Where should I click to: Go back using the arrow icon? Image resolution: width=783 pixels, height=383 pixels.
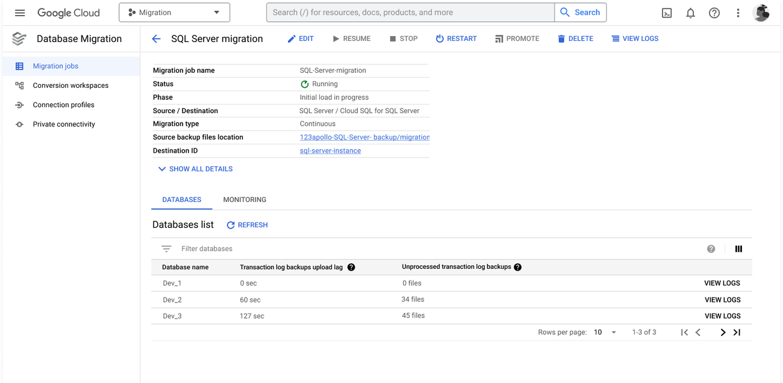pos(157,38)
